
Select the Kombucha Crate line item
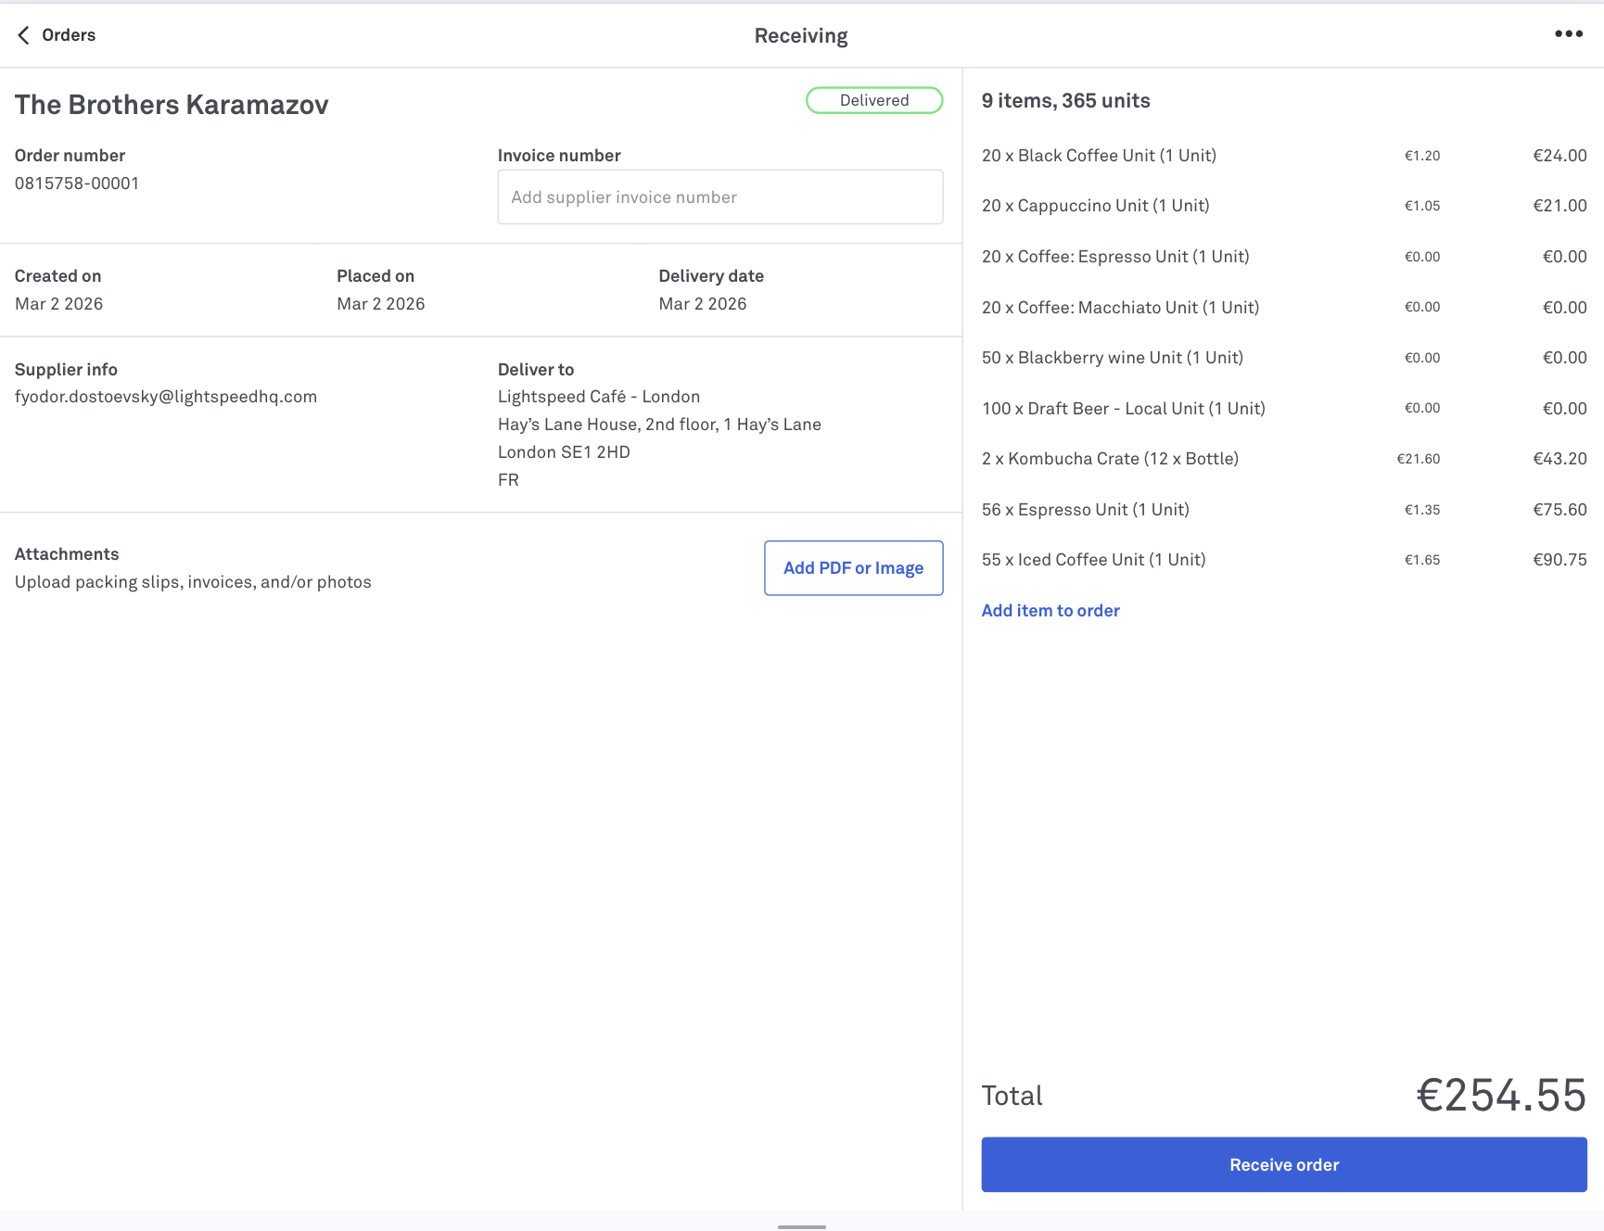(1110, 459)
